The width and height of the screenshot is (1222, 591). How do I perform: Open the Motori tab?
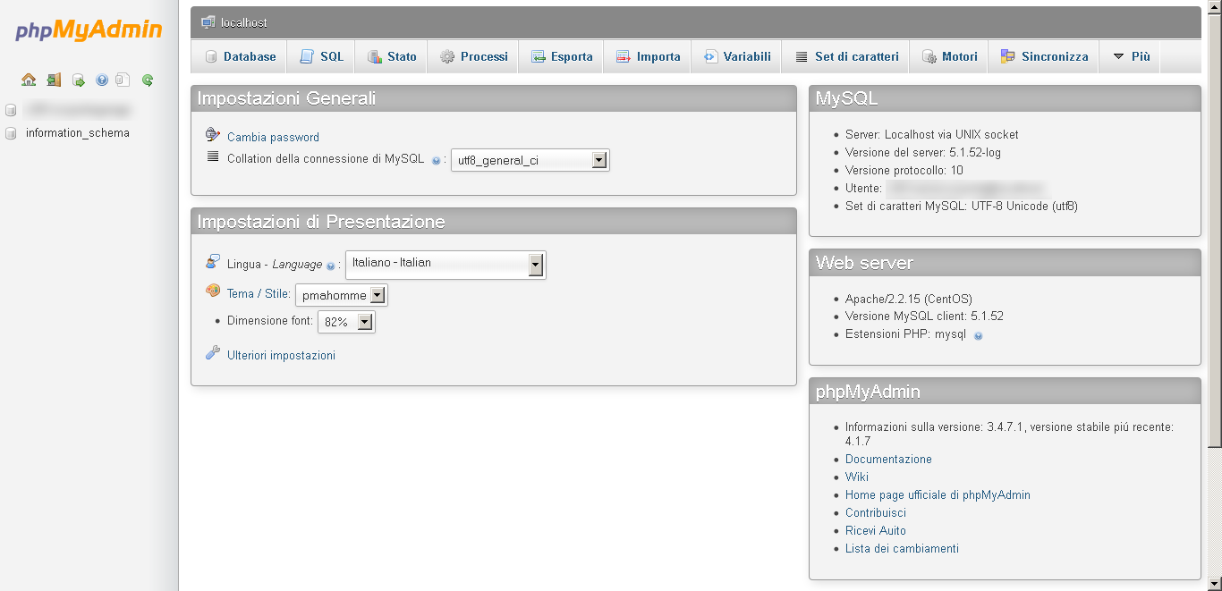(x=949, y=56)
